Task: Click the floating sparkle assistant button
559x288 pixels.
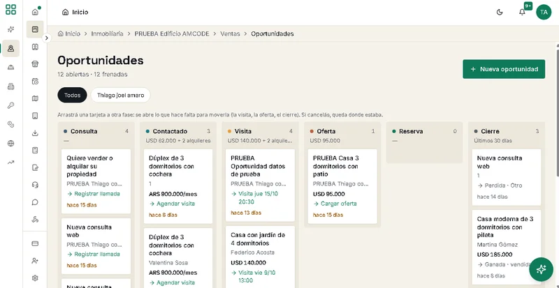Action: click(541, 269)
